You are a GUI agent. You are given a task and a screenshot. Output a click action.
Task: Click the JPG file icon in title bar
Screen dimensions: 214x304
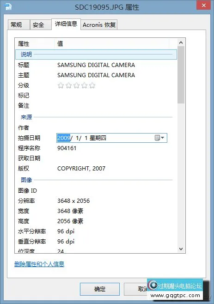tap(8, 7)
